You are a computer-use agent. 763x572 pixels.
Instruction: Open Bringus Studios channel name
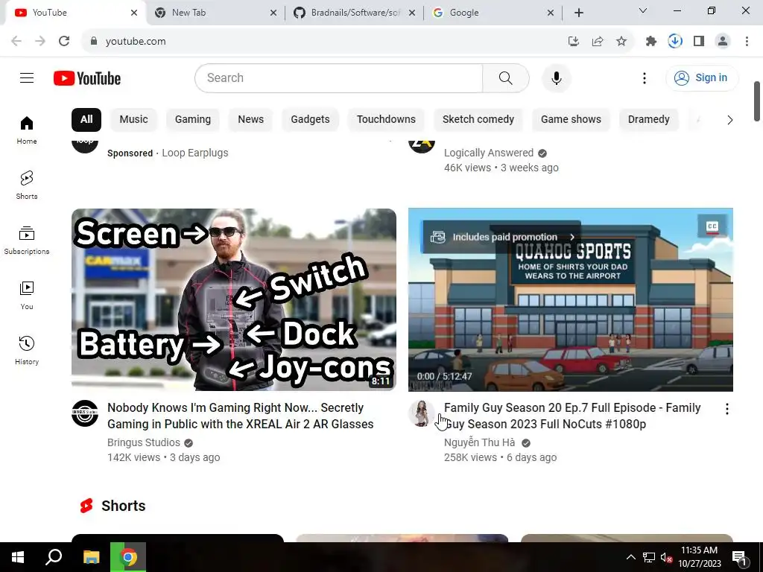click(144, 442)
